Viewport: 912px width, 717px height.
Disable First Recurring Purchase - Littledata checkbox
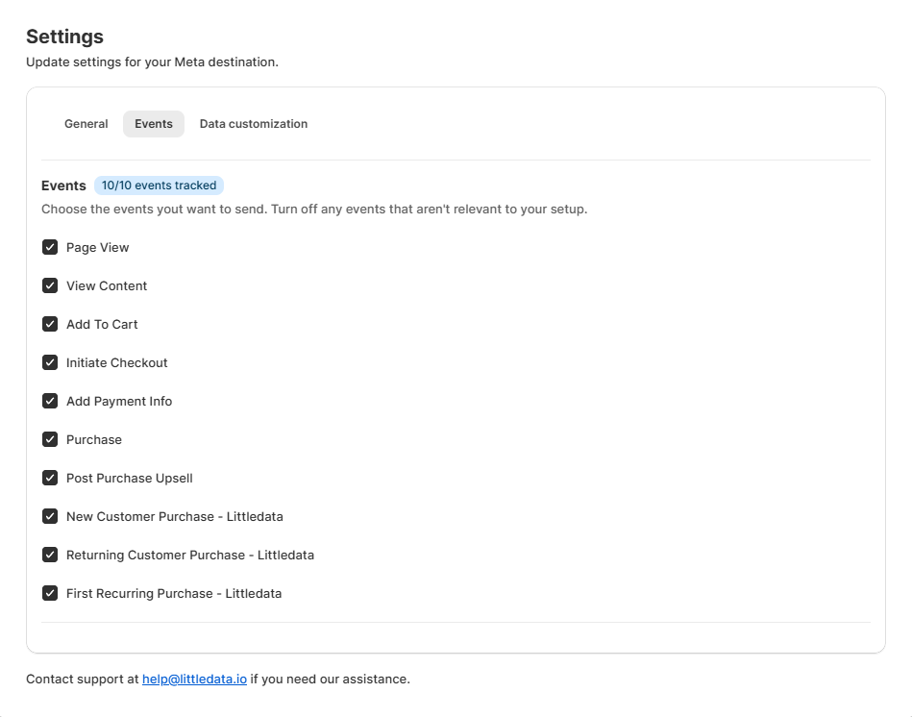50,593
